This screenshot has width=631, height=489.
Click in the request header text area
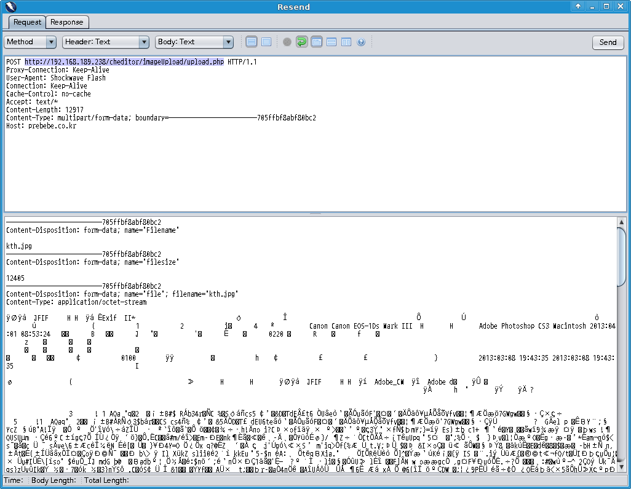[315, 133]
